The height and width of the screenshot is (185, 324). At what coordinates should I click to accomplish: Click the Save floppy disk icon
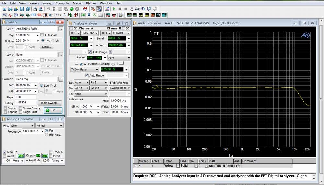coord(22,9)
